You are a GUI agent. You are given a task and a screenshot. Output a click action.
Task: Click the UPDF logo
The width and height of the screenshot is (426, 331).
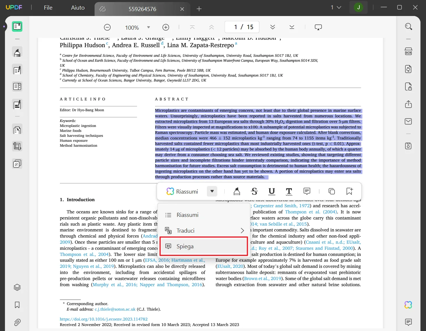(14, 7)
